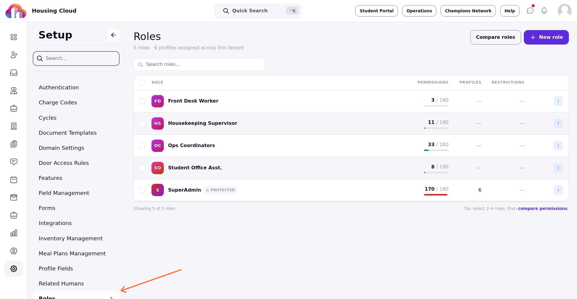Image resolution: width=577 pixels, height=299 pixels.
Task: Check the Housekeeping Supervisor row checkbox
Action: click(x=142, y=123)
